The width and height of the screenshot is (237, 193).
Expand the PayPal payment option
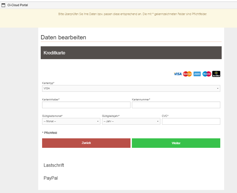pos(51,178)
